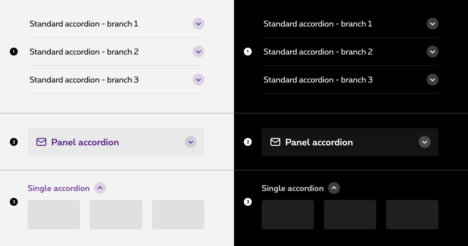Expand dark Standard accordion branch 2 chevron
Viewport: 468px width, 246px height.
coord(433,52)
